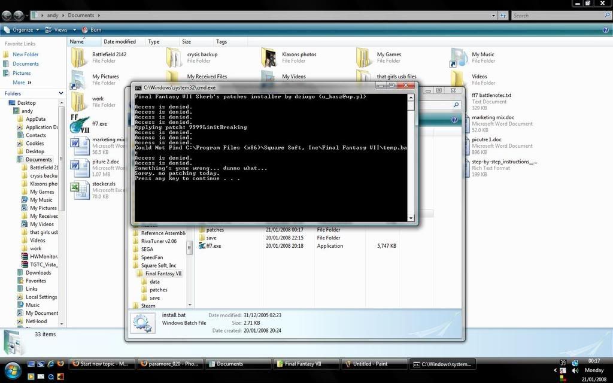Screen dimensions: 613x383
Task: Click the cmd.exe title bar icon
Action: tap(138, 88)
